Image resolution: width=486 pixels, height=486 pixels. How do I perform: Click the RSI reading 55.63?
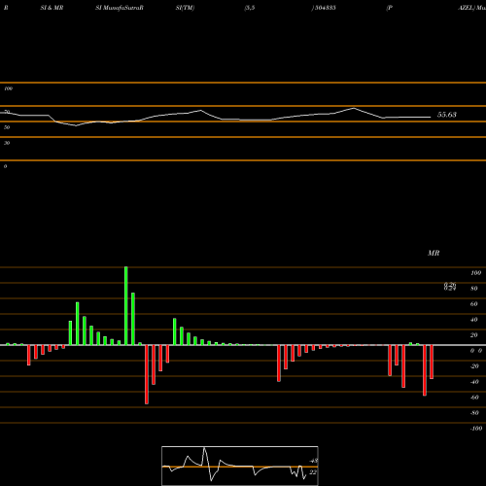pos(447,115)
